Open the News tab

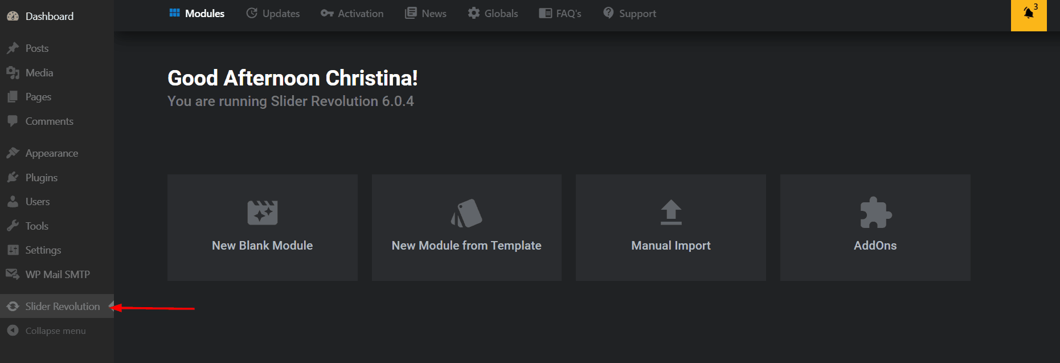(x=425, y=13)
